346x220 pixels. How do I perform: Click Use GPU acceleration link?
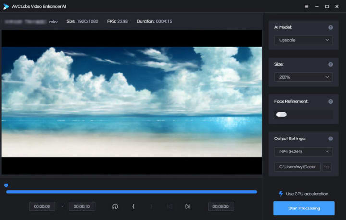[307, 194]
